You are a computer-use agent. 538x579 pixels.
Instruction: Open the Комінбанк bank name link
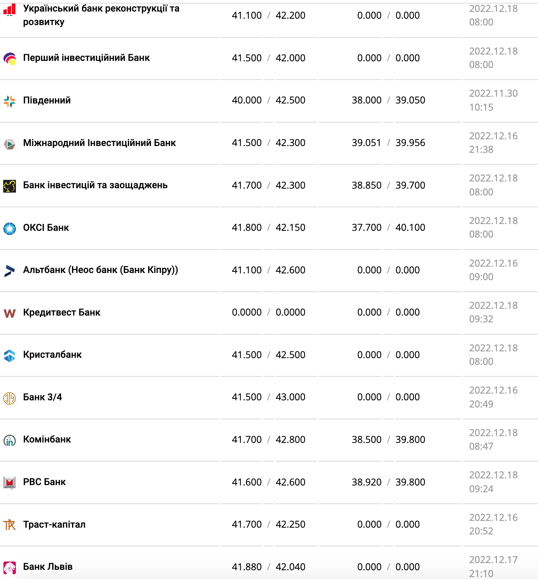[47, 439]
